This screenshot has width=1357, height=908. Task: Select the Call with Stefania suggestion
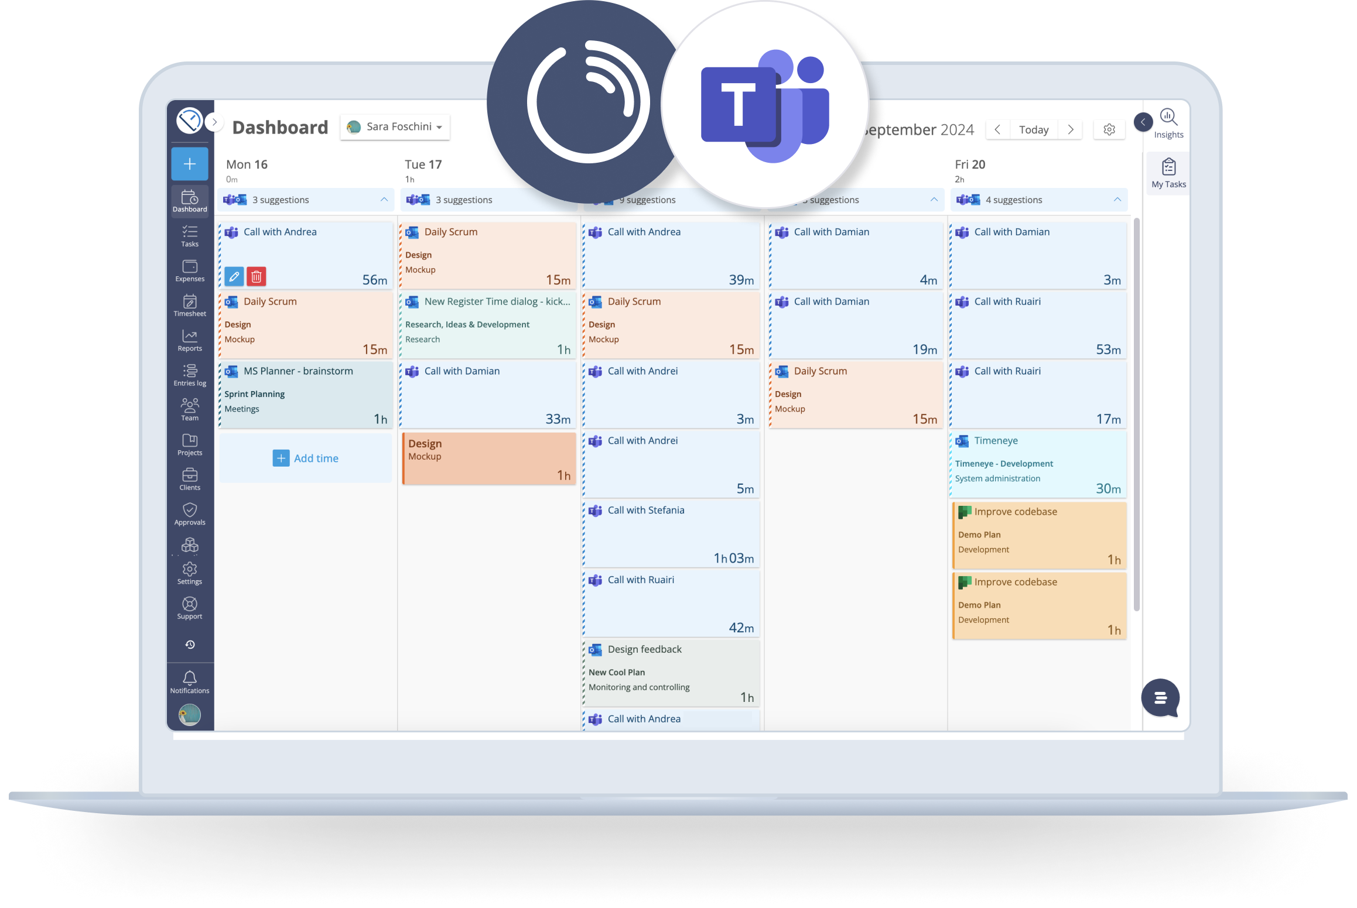(x=671, y=534)
